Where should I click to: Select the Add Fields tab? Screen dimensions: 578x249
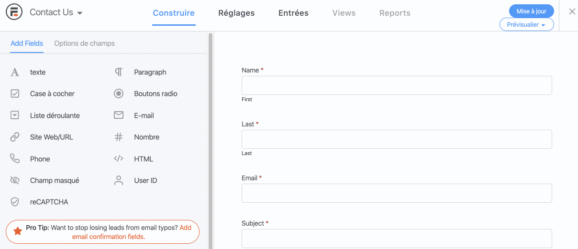(x=27, y=43)
